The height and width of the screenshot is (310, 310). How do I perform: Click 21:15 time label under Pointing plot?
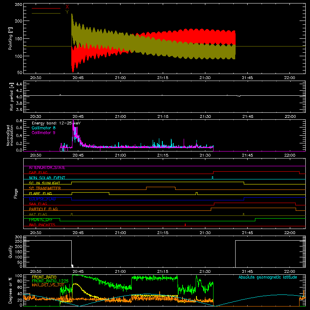point(163,78)
